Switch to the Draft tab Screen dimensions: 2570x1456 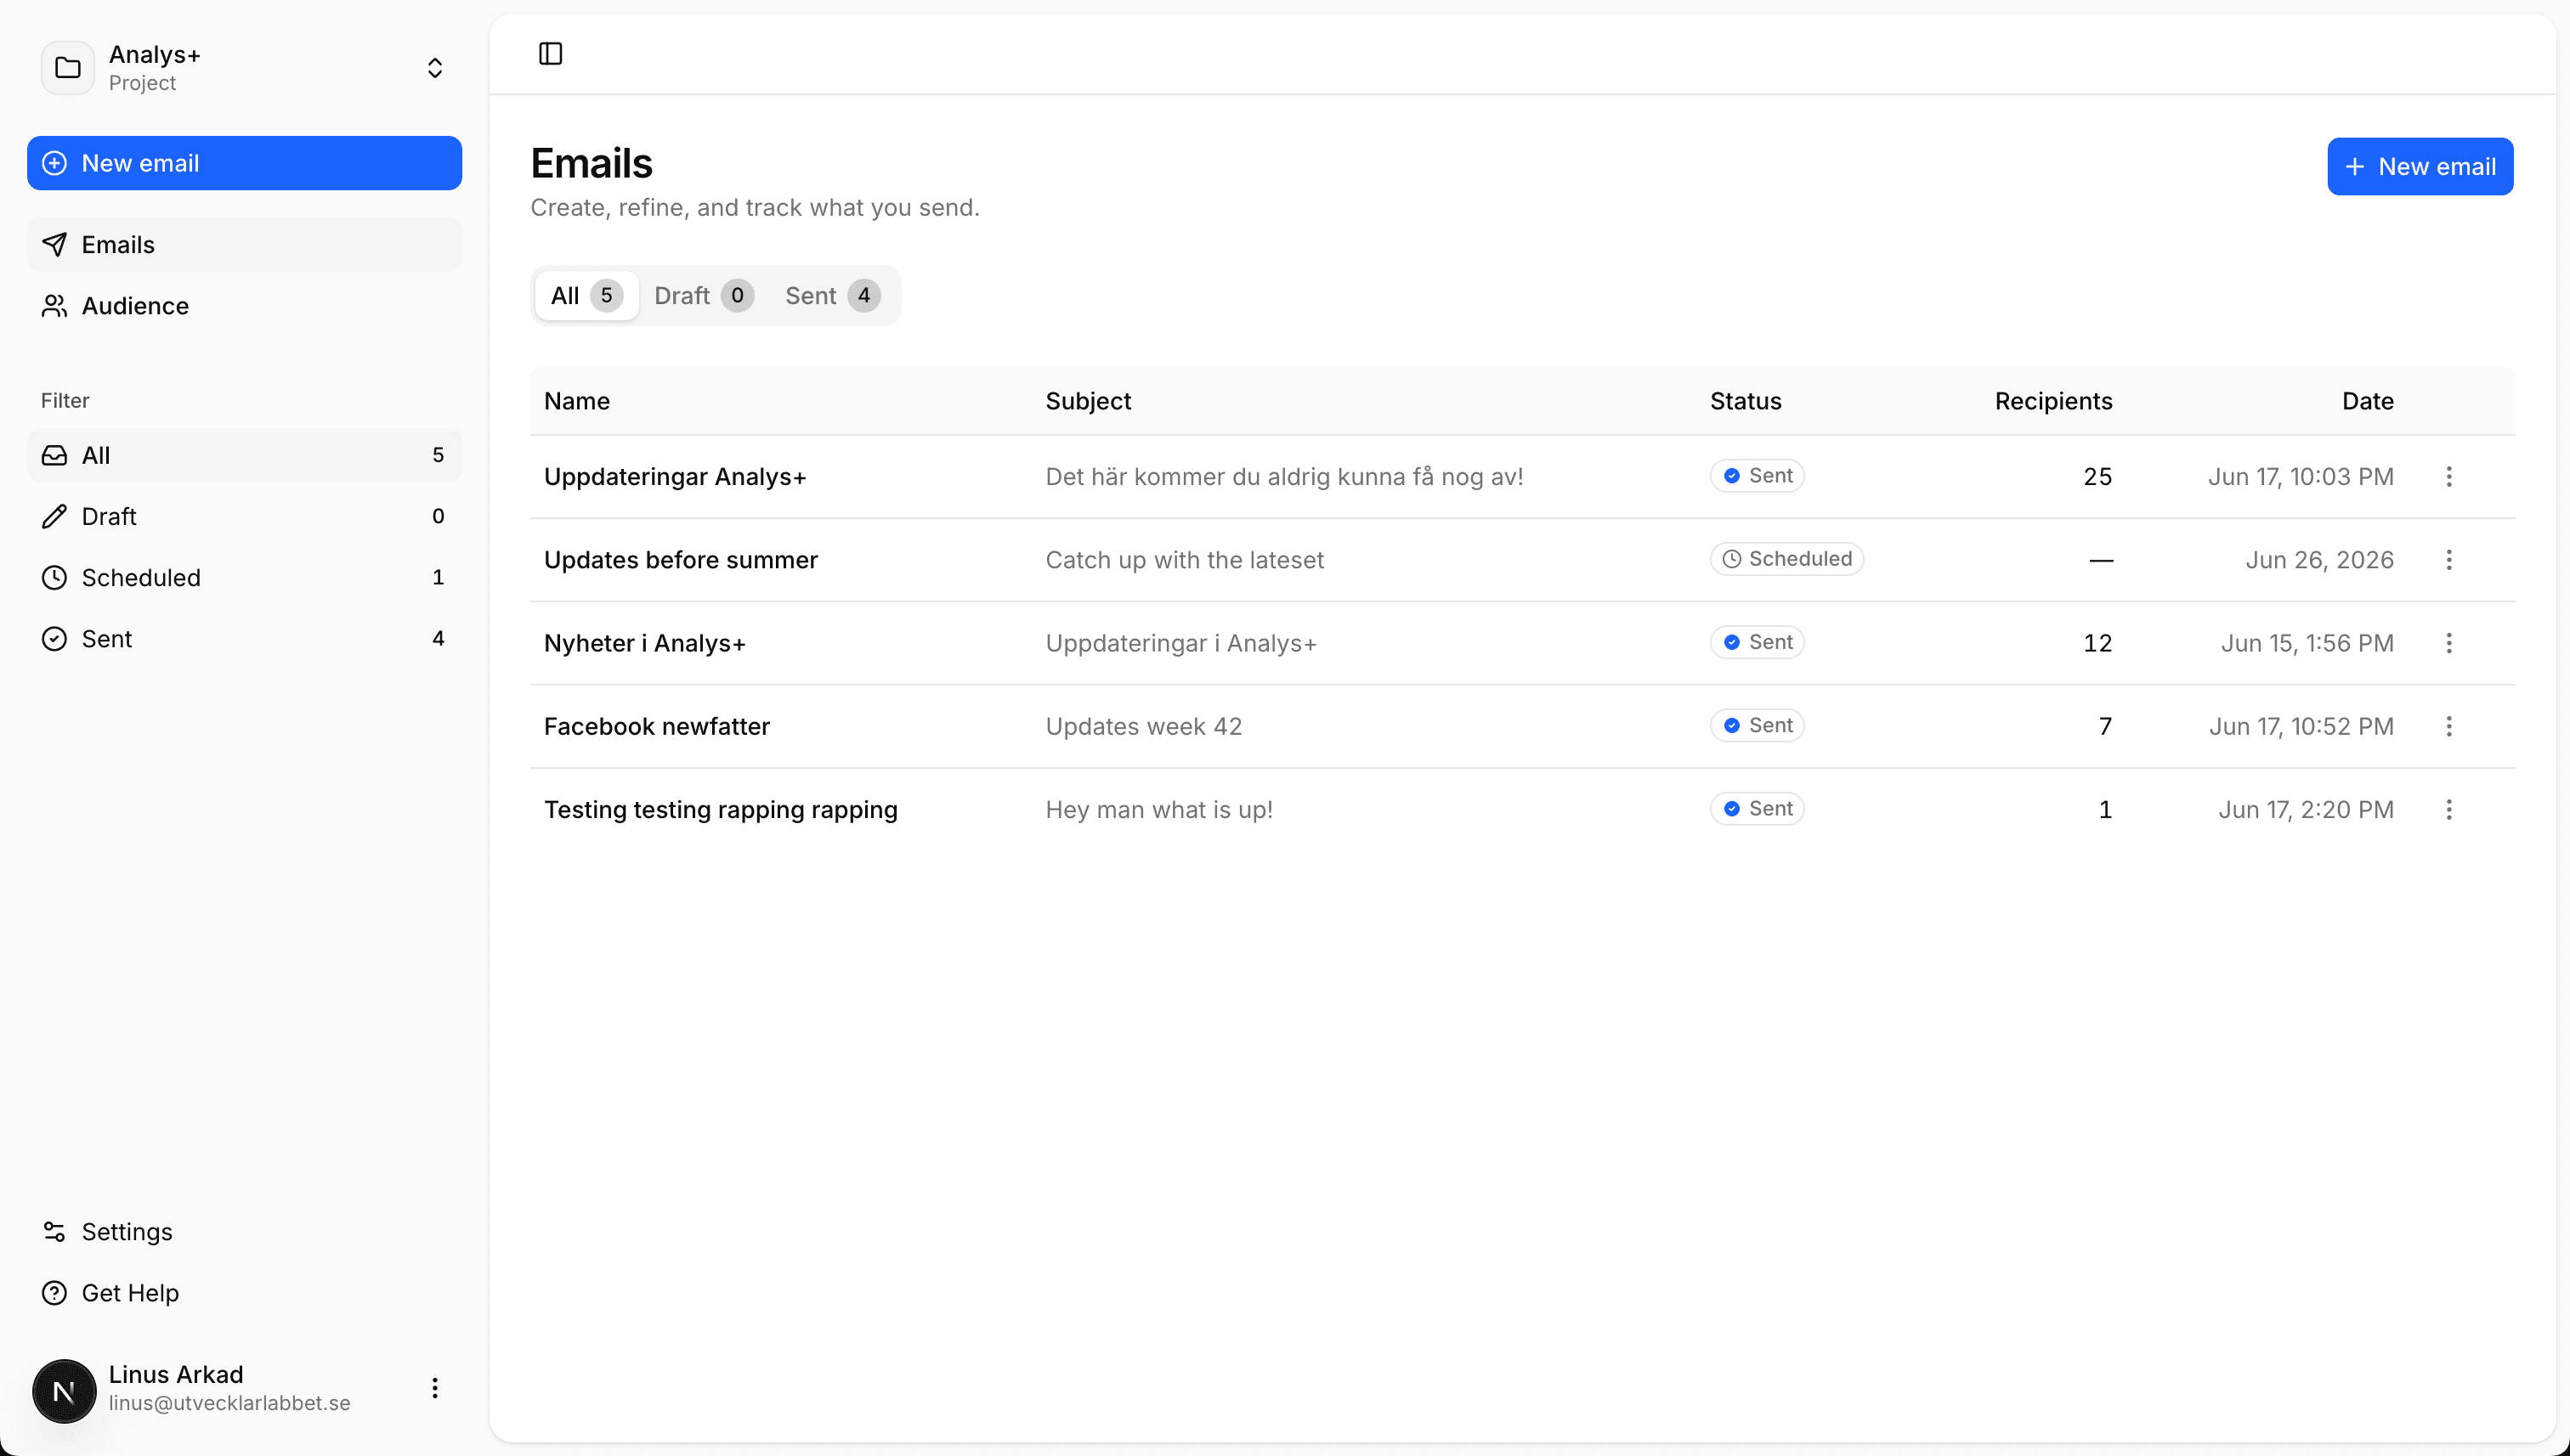tap(704, 295)
